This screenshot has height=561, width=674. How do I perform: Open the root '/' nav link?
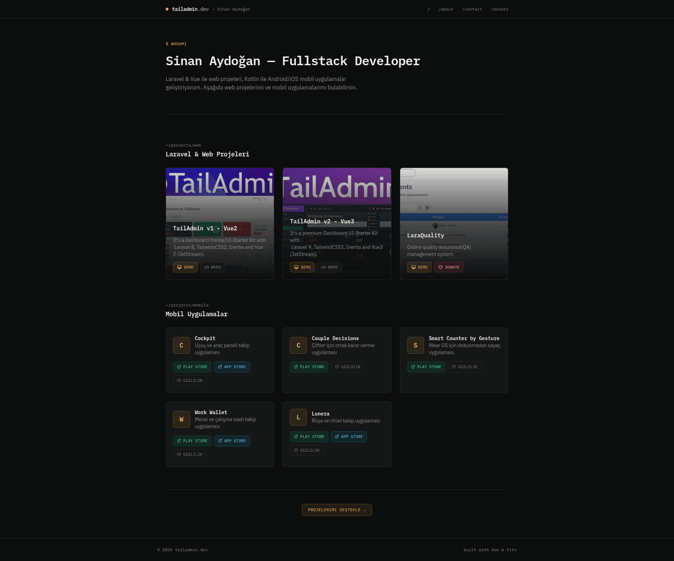(x=429, y=9)
